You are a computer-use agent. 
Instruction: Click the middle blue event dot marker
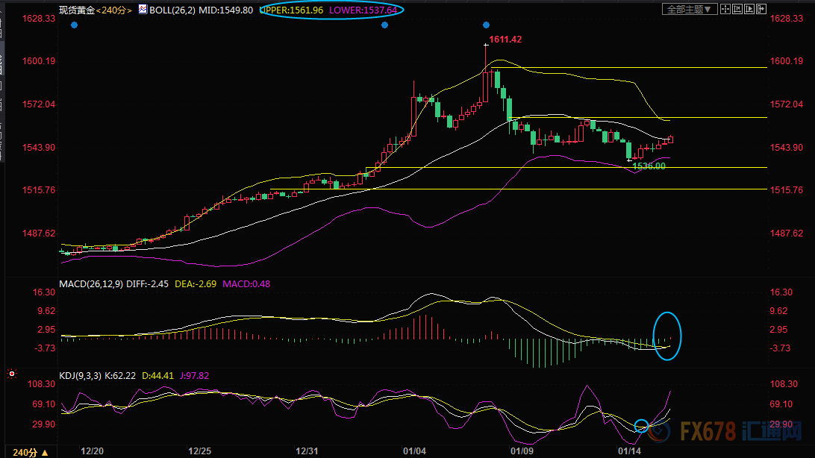click(x=384, y=25)
